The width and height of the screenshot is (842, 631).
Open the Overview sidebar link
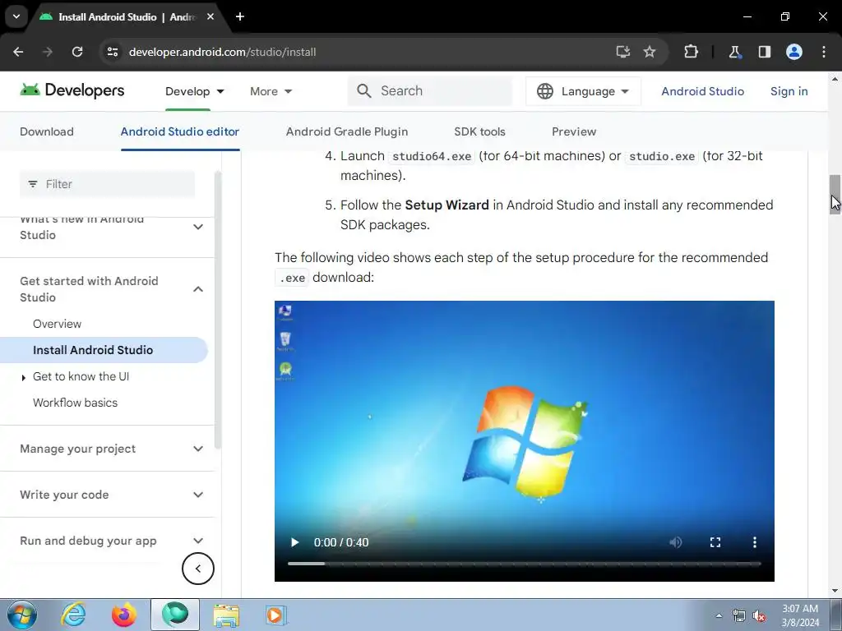(x=57, y=324)
